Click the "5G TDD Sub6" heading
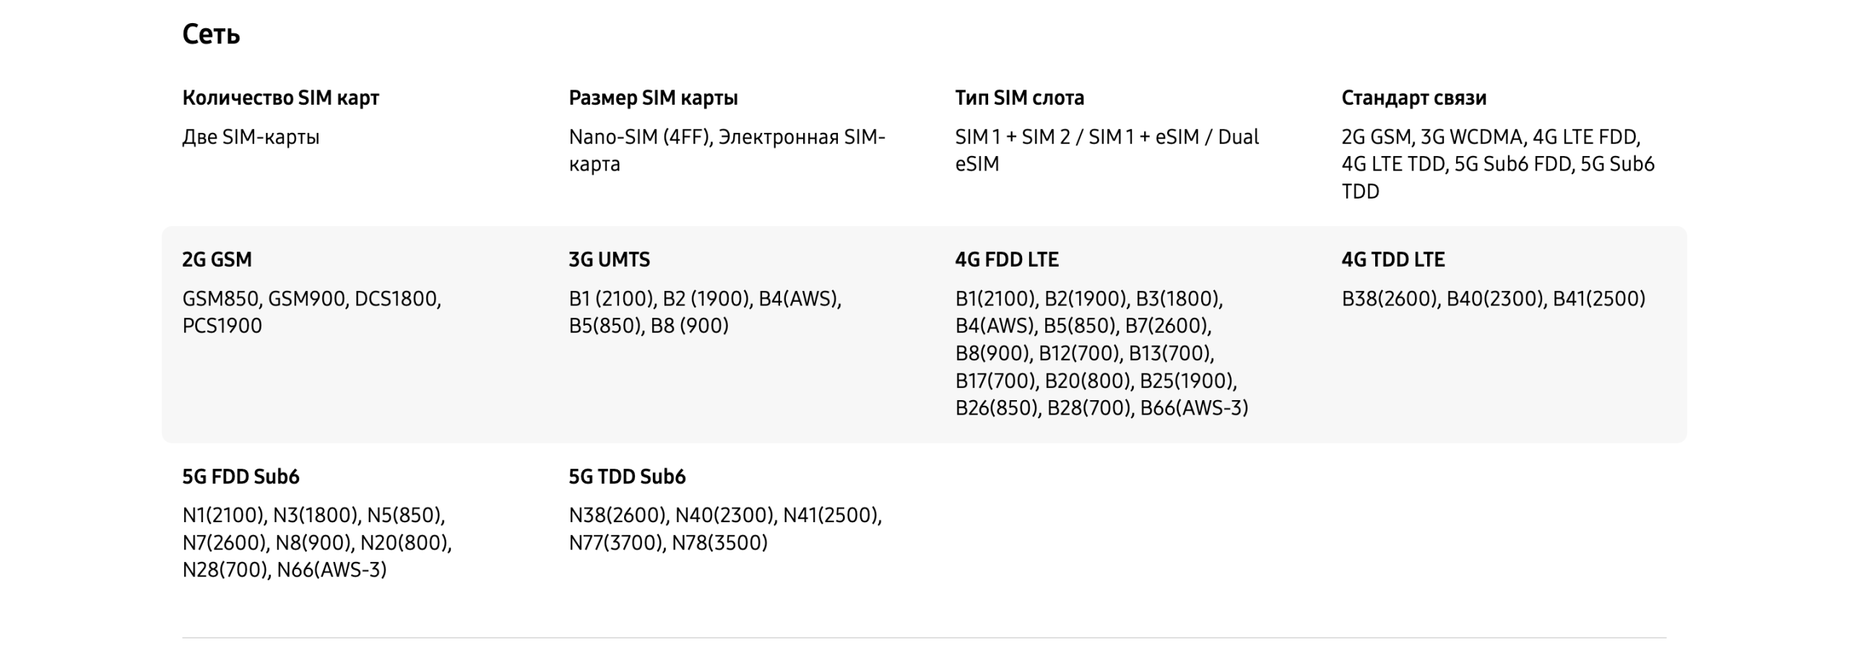1849x650 pixels. coord(627,476)
